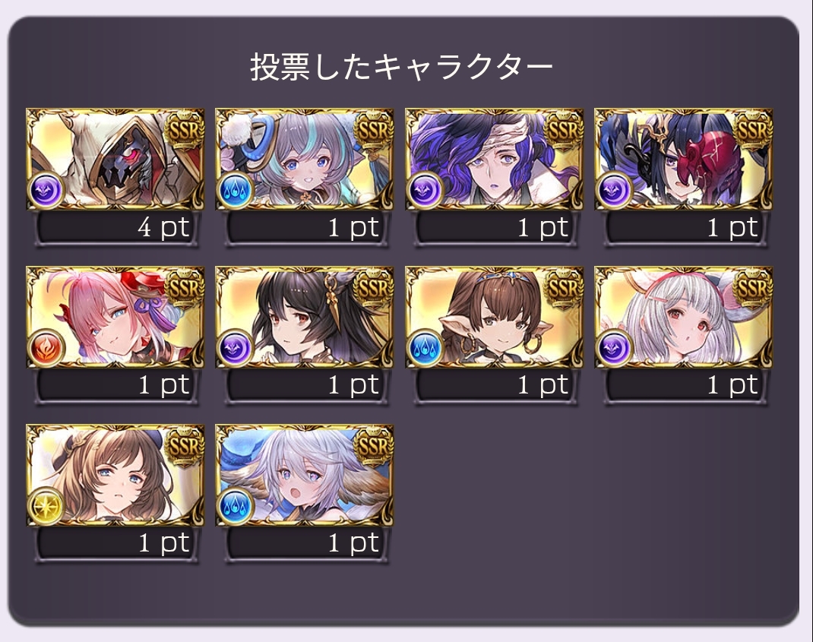Click the 4 pt label under hooded character
The image size is (813, 642).
click(x=163, y=228)
